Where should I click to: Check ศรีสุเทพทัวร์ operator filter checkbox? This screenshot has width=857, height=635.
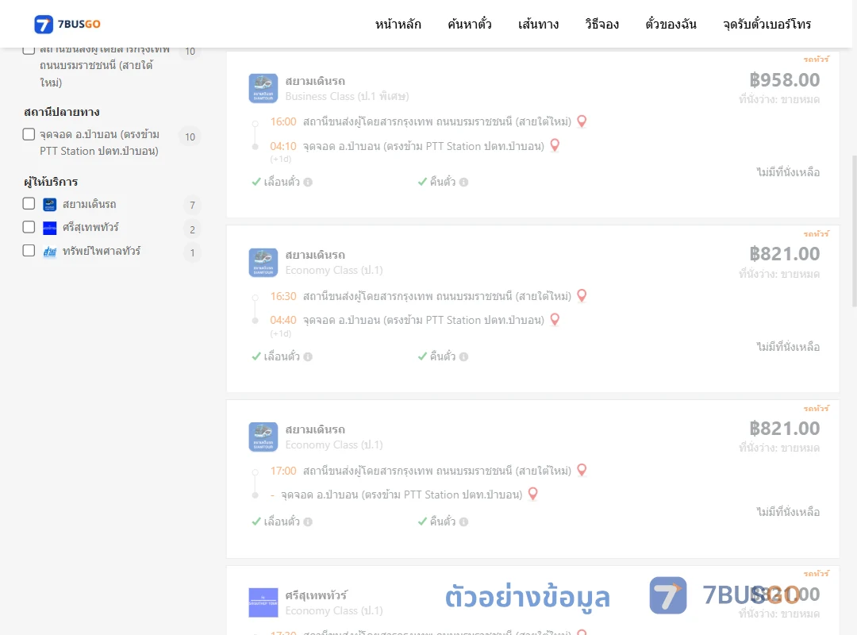(29, 227)
